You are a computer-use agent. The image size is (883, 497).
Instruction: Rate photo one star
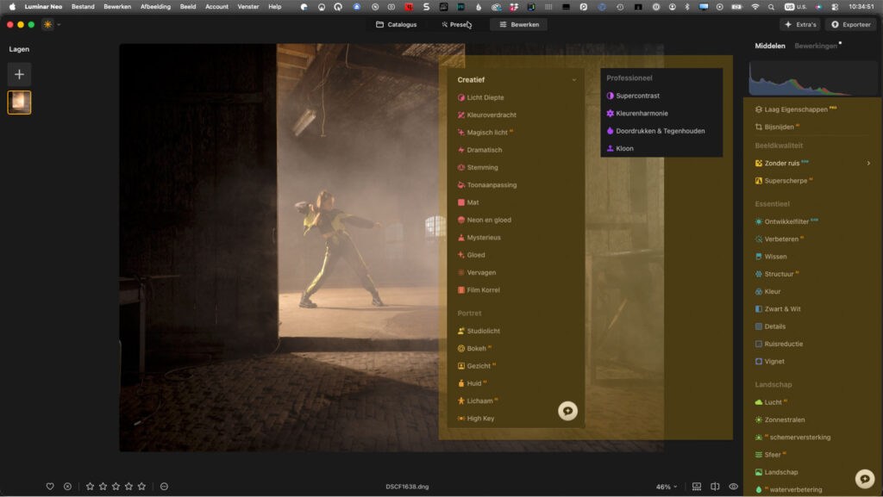pyautogui.click(x=90, y=487)
